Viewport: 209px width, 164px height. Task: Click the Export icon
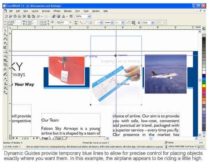[58, 16]
